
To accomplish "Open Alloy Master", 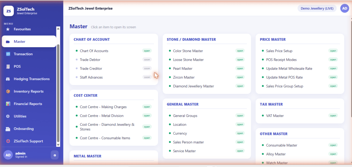I will pos(300,154).
